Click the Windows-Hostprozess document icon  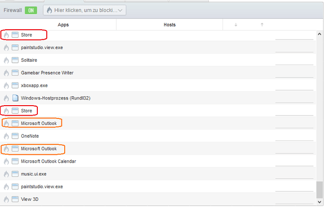coord(15,98)
